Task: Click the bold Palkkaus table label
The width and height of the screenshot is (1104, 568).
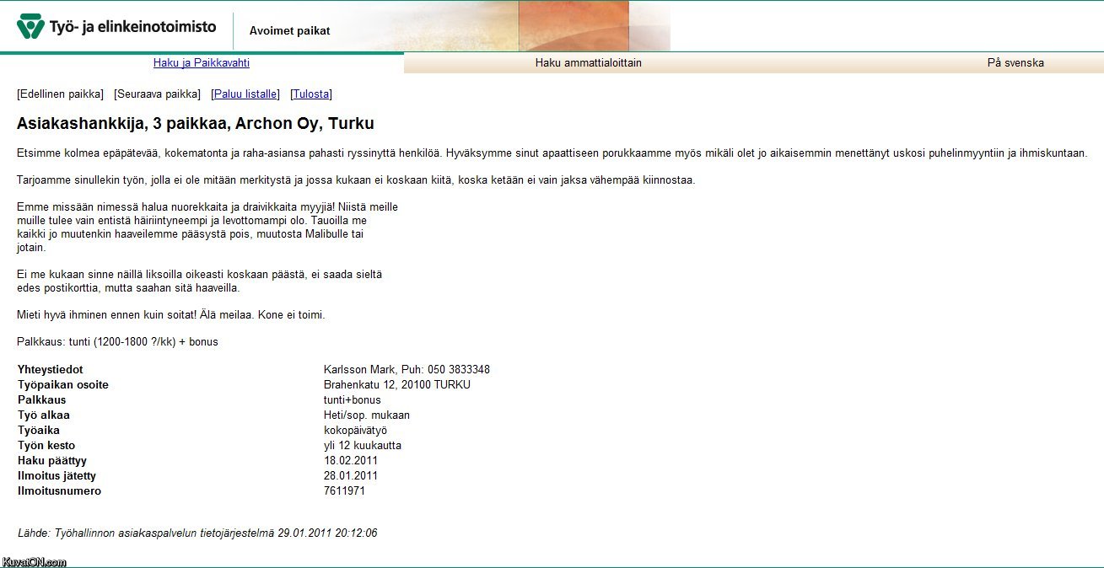Action: point(42,400)
